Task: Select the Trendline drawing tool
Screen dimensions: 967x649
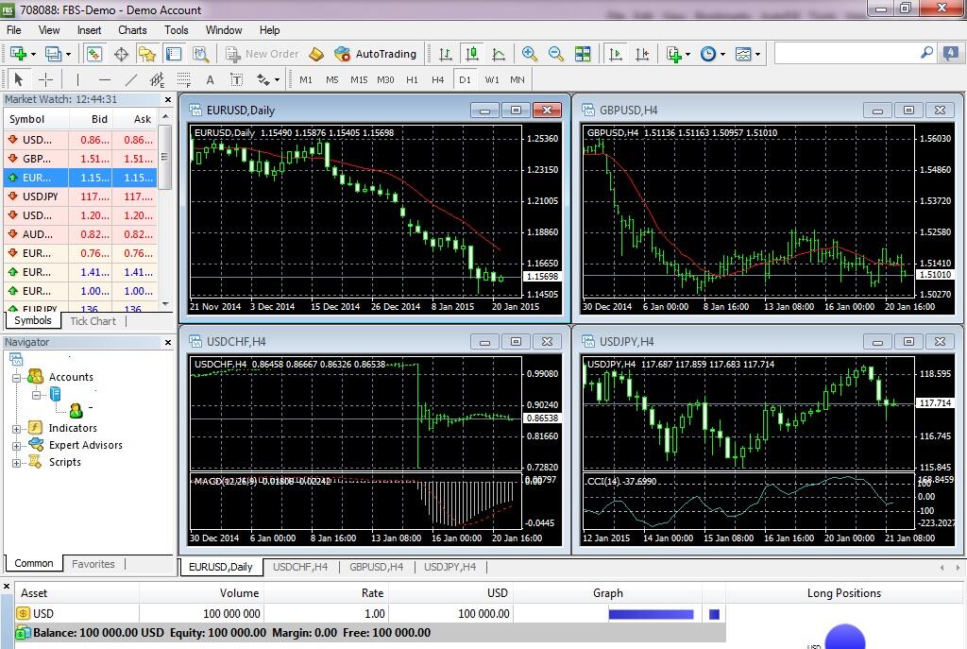Action: 130,79
